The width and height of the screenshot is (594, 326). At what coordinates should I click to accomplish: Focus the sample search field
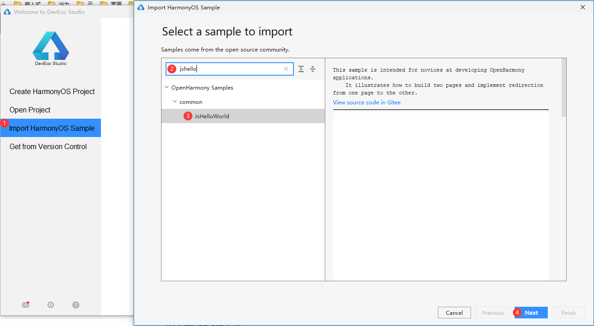click(x=230, y=69)
